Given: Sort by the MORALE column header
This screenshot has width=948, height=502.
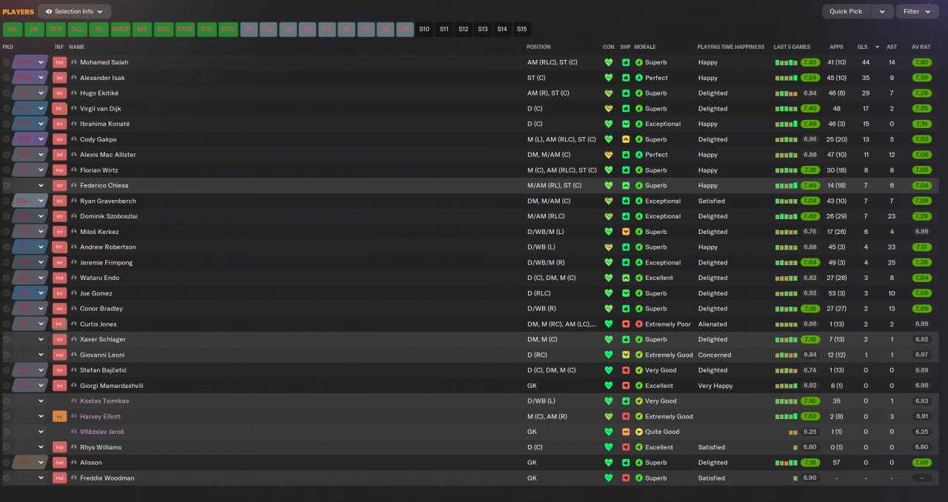Looking at the screenshot, I should coord(646,47).
